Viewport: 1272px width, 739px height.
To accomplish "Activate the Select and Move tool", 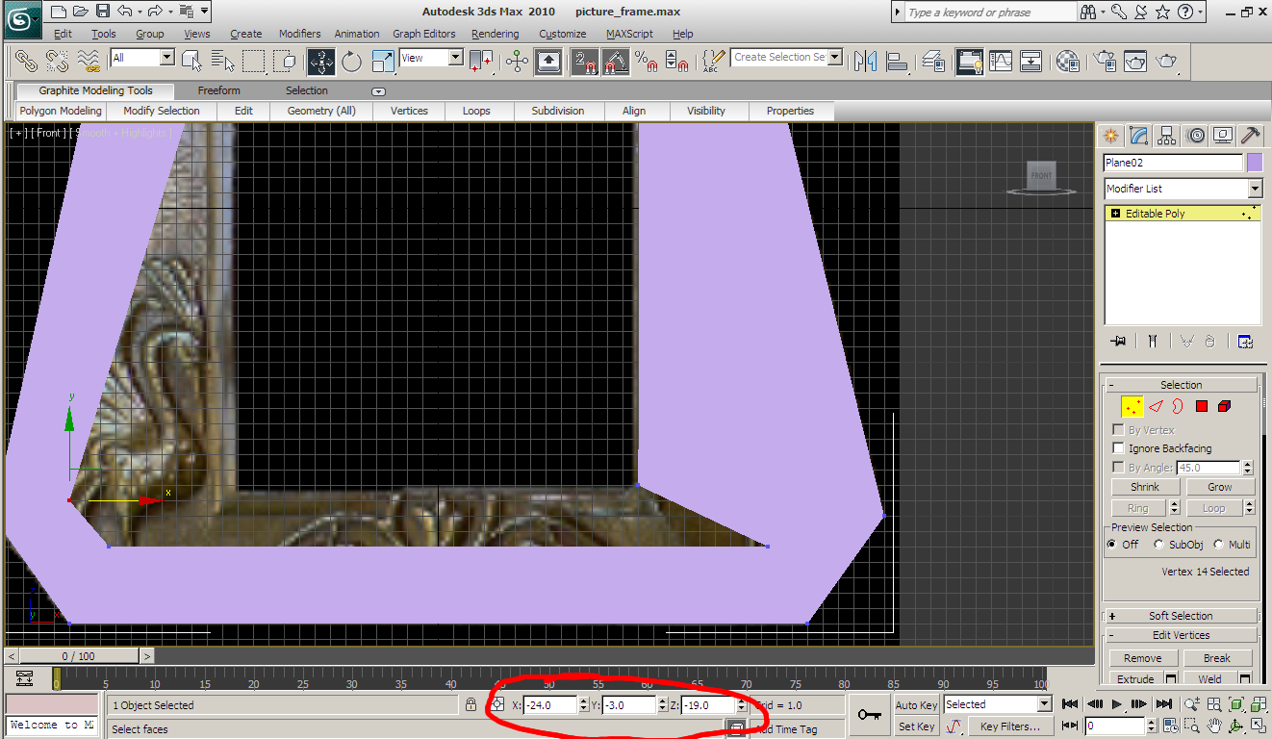I will point(321,61).
